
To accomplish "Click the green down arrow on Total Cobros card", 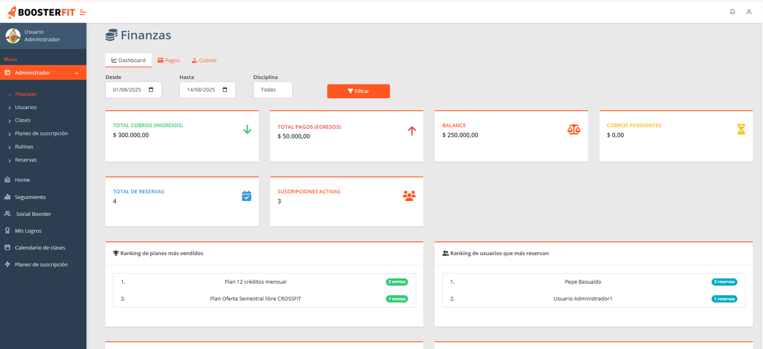I will tap(247, 129).
